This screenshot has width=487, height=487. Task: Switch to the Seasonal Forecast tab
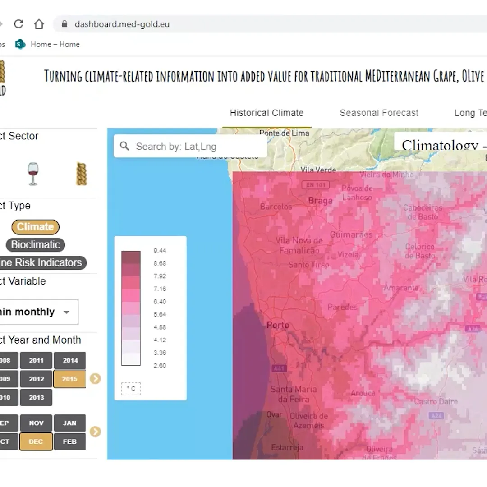[379, 113]
